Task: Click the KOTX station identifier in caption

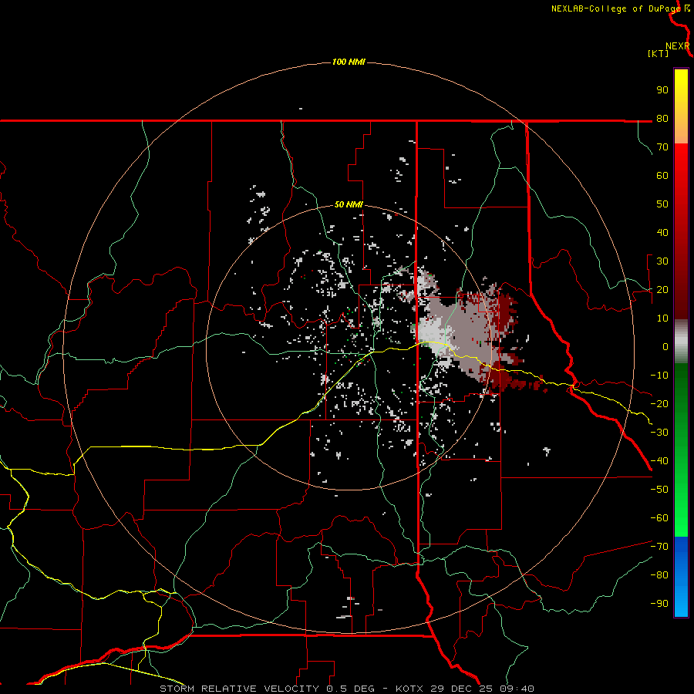Action: click(x=409, y=689)
